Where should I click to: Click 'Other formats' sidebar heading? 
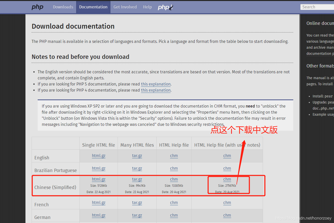point(320,66)
